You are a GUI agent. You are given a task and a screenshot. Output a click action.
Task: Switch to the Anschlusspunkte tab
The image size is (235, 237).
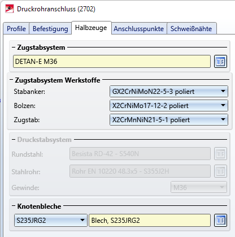point(139,29)
